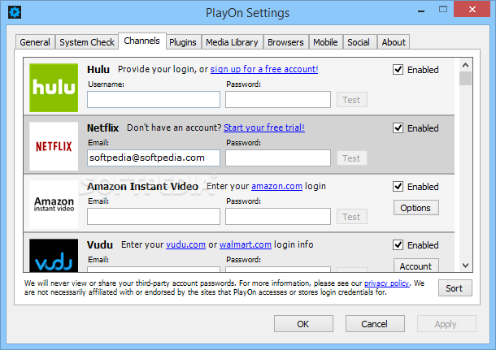Go to the Plugins tab
The height and width of the screenshot is (350, 496).
pyautogui.click(x=183, y=42)
